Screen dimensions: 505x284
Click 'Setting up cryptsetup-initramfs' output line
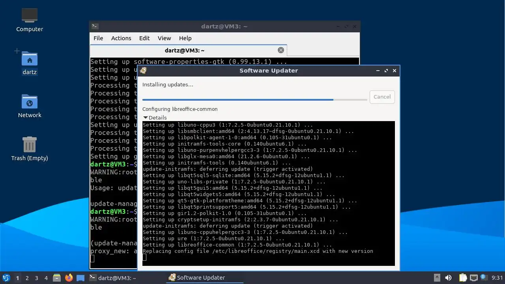(x=240, y=220)
